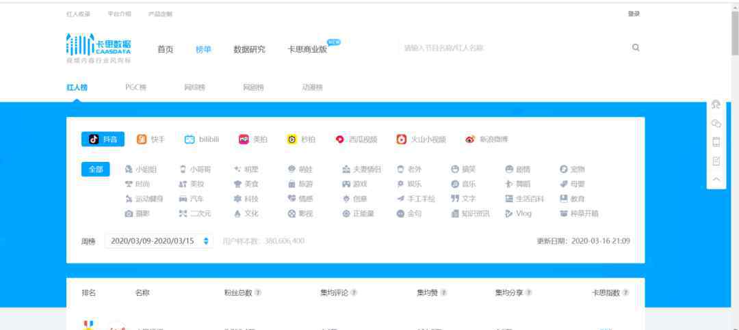This screenshot has width=739, height=330.
Task: Select the 美妆 category
Action: click(192, 184)
